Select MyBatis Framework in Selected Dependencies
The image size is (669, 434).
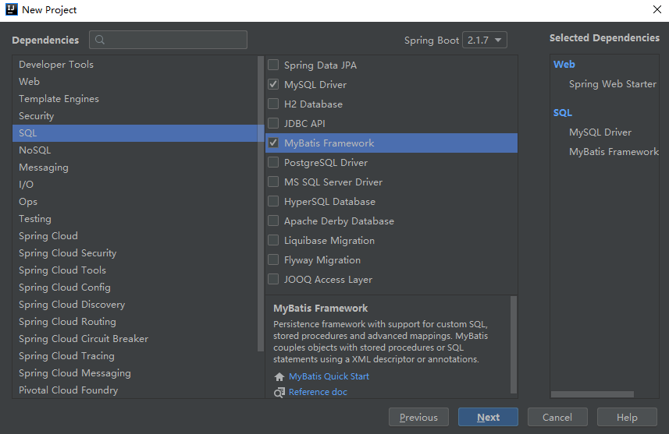click(614, 152)
